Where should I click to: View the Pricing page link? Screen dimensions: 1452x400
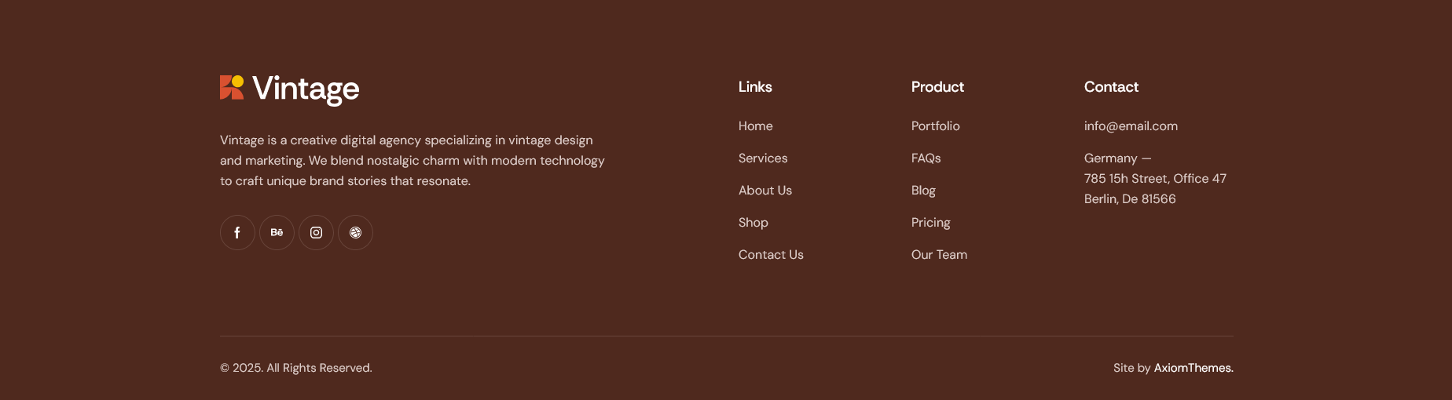931,223
